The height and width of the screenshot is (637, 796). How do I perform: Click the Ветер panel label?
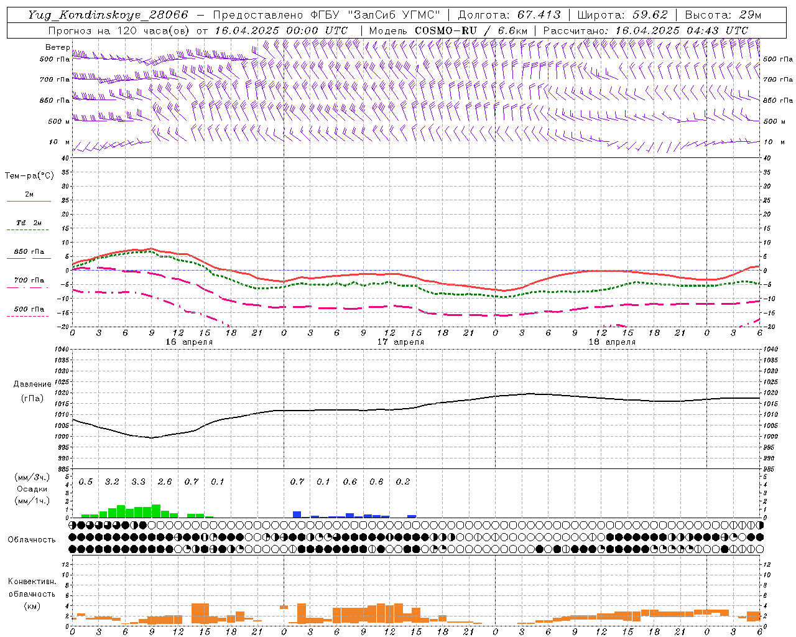click(58, 47)
